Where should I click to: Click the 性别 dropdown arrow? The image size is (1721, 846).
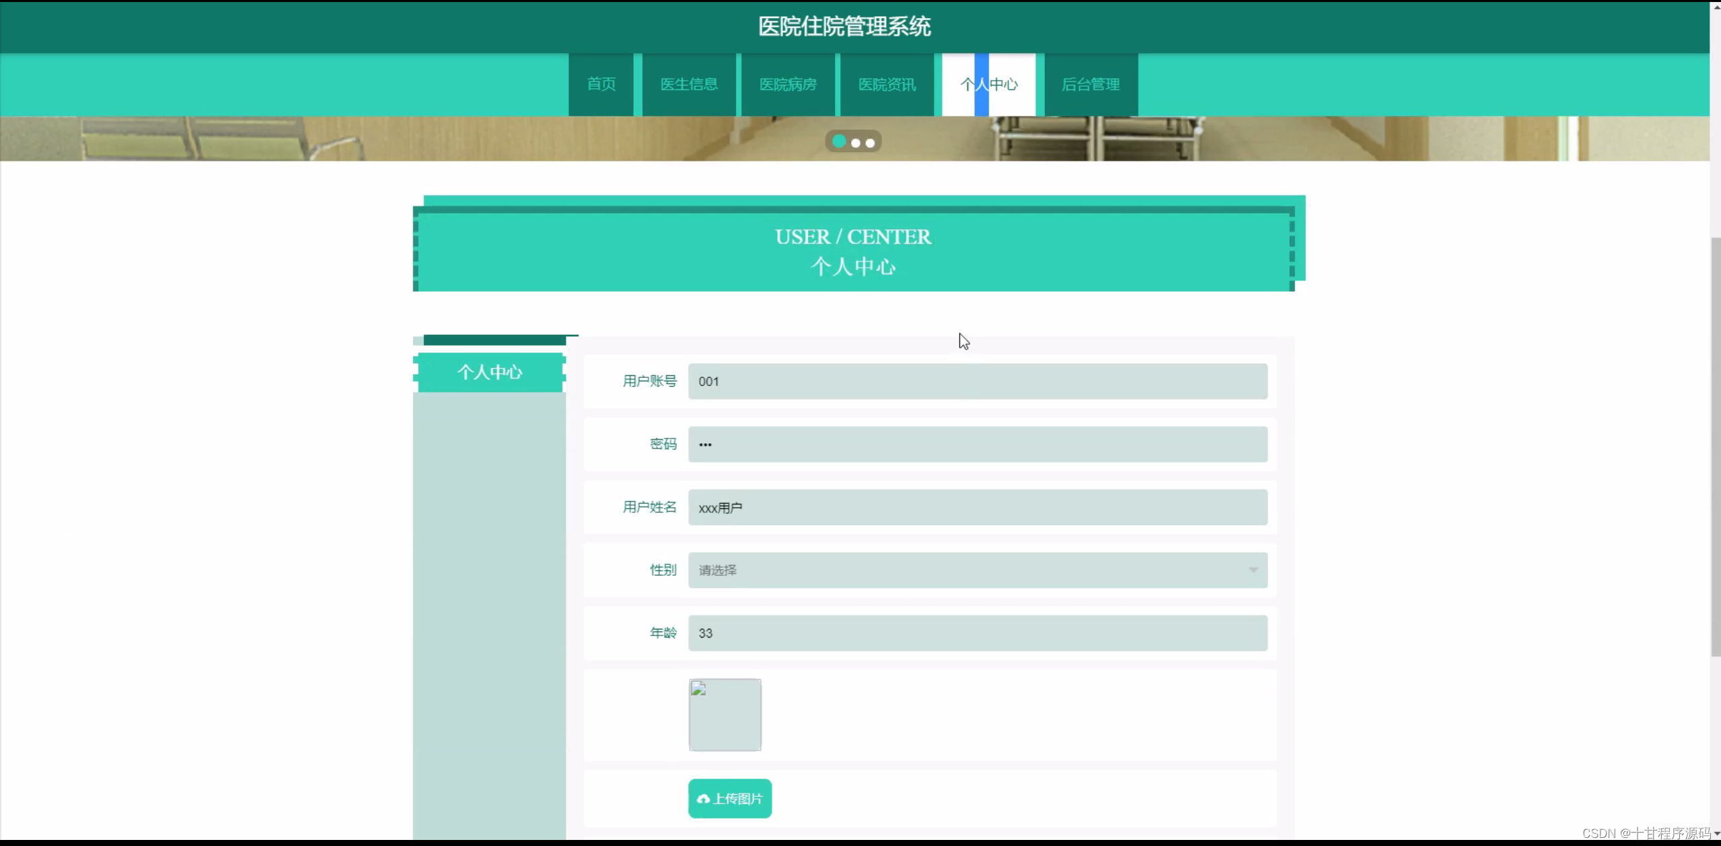1253,570
